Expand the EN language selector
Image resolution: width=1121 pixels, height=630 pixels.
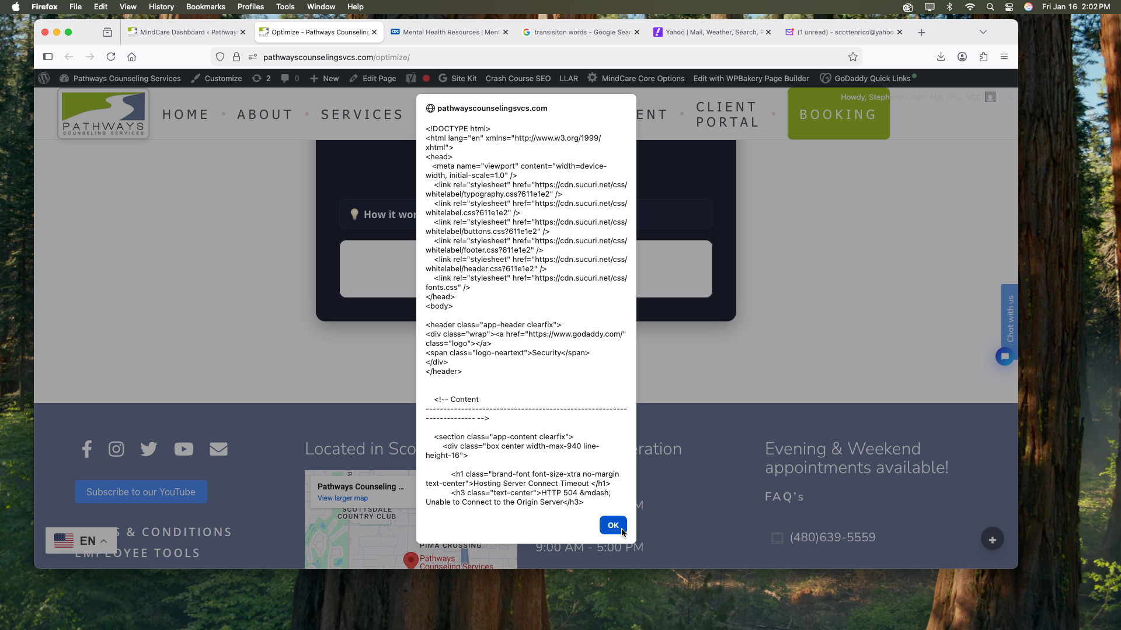[x=81, y=541]
